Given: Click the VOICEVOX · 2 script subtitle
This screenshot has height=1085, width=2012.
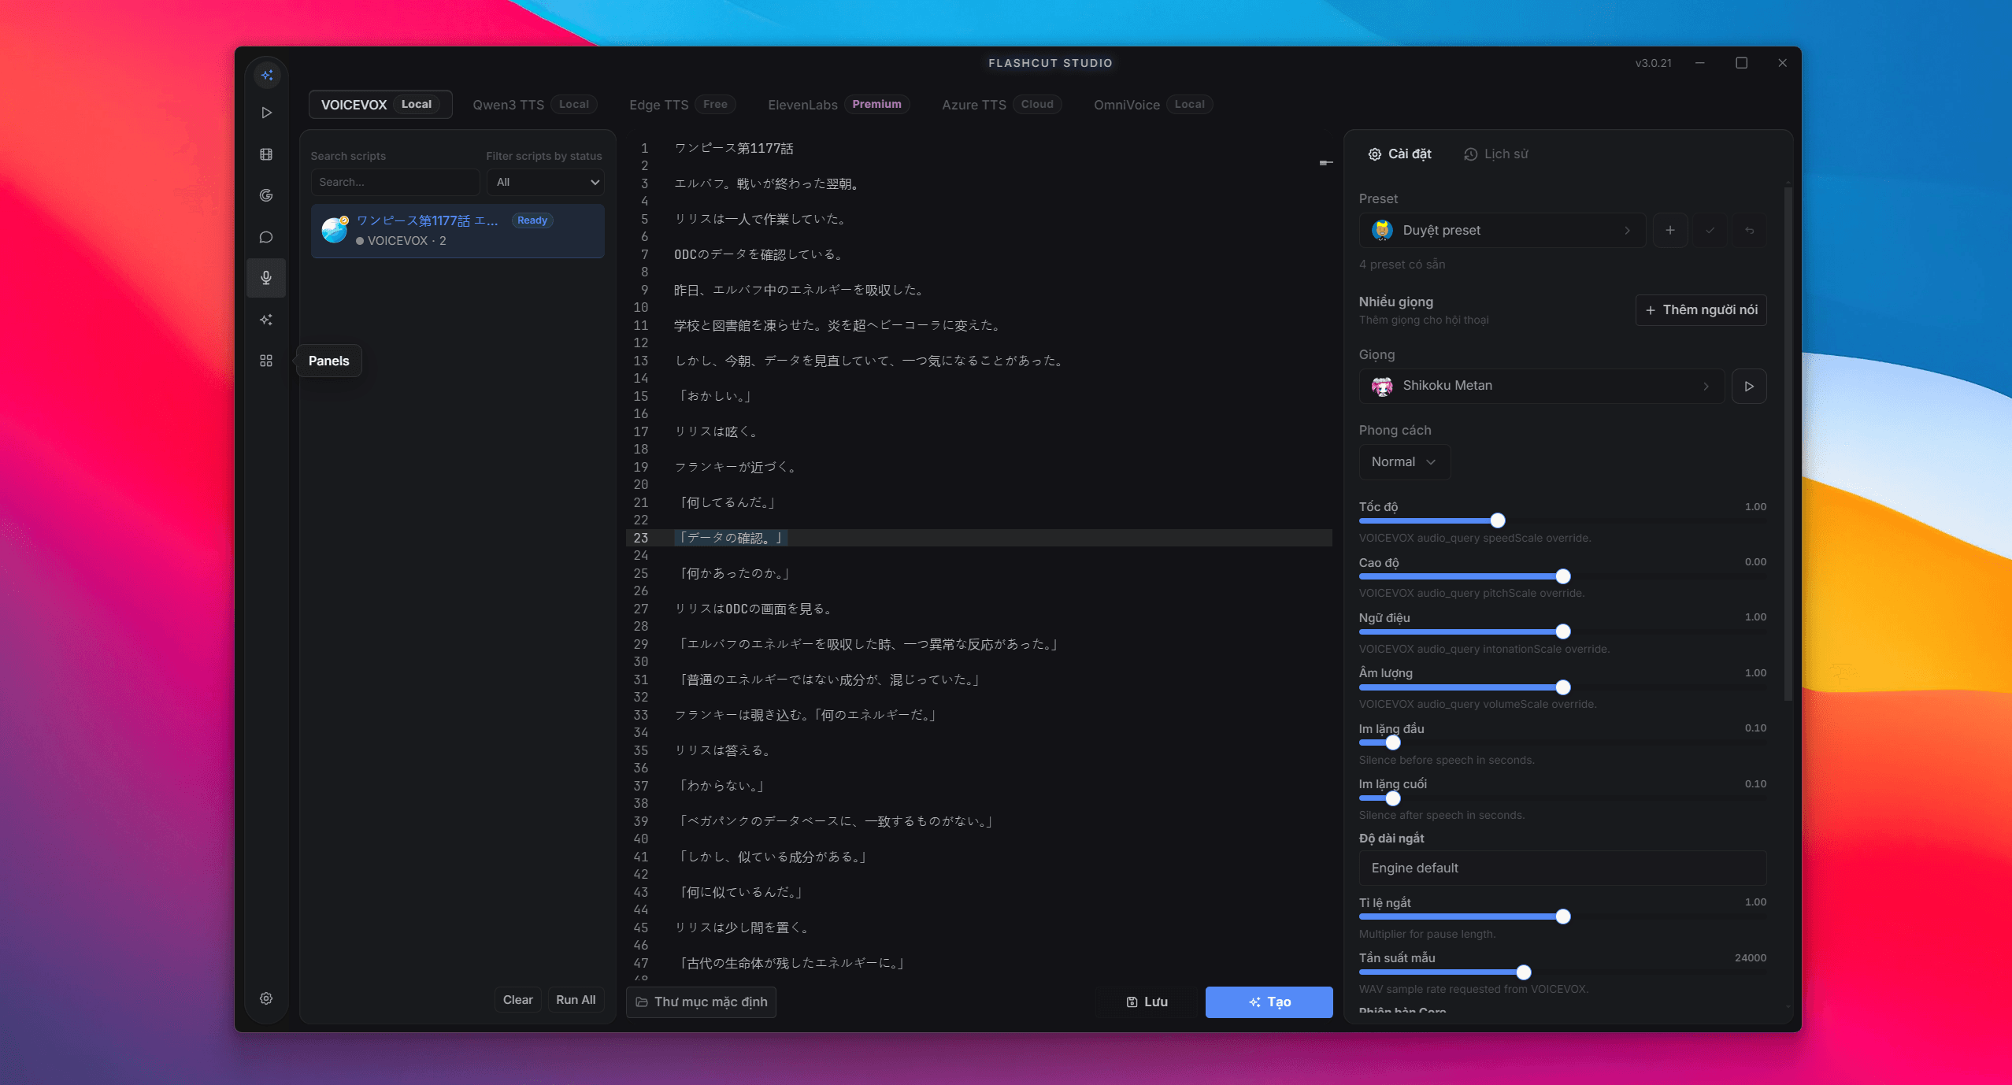Looking at the screenshot, I should (x=406, y=241).
